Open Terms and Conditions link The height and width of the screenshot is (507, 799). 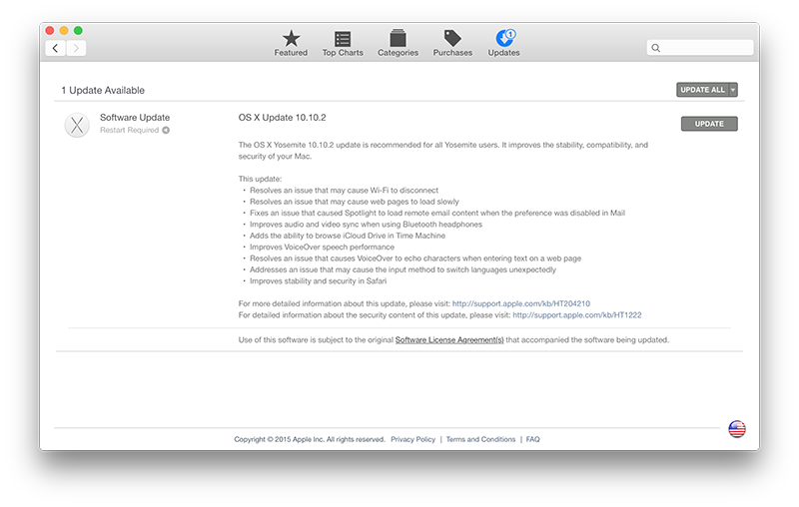tap(481, 439)
